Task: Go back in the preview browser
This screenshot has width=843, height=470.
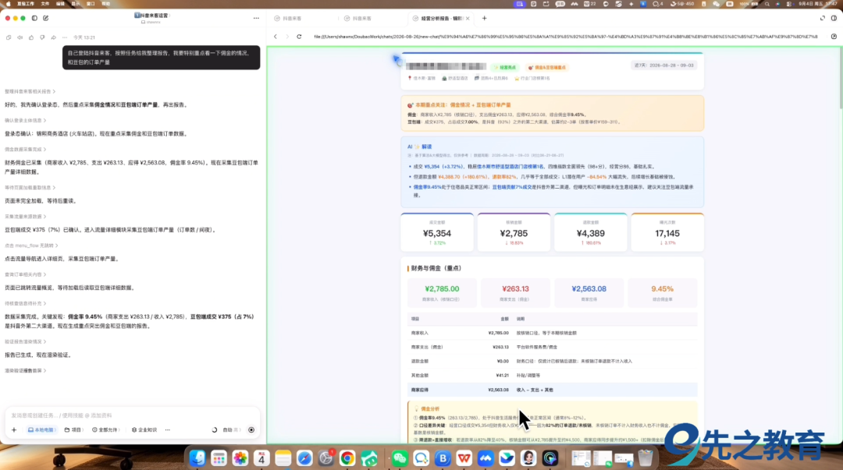Action: [276, 37]
